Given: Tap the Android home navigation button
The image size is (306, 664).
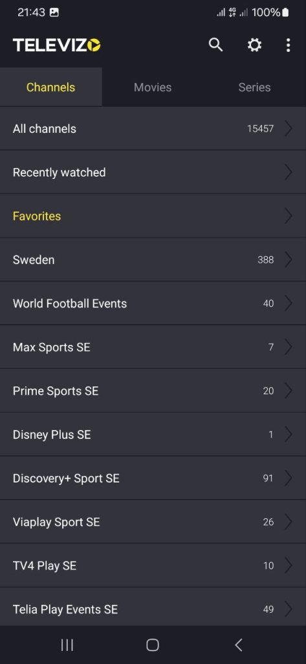Looking at the screenshot, I should point(153,645).
